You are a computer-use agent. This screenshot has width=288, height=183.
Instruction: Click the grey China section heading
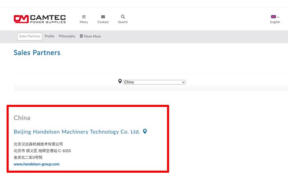tap(22, 118)
